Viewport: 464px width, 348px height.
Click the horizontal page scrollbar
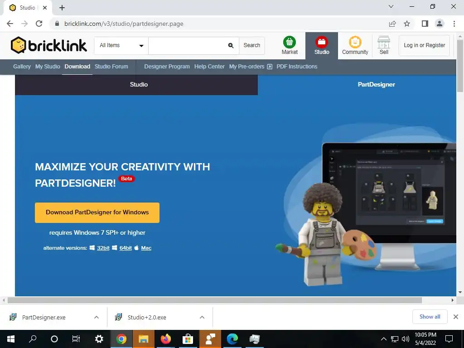[214, 300]
